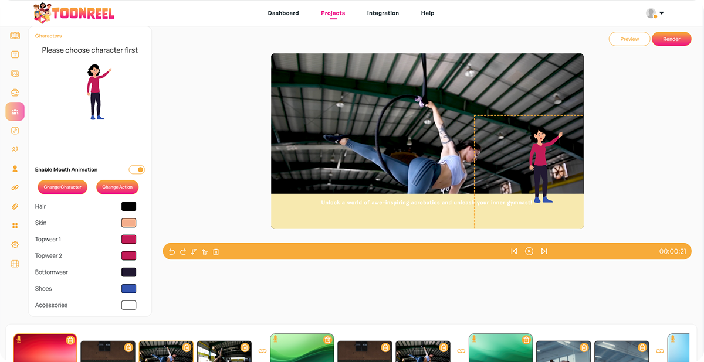Open the text tool in the sidebar
This screenshot has width=704, height=362.
(15, 54)
